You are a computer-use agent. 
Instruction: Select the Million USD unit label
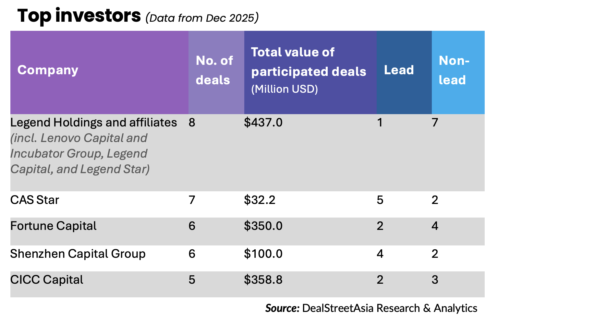(285, 89)
